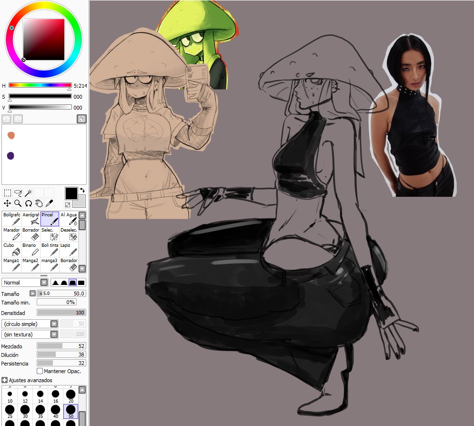Select the move tool
Viewport: 474px width, 426px height.
(x=7, y=203)
